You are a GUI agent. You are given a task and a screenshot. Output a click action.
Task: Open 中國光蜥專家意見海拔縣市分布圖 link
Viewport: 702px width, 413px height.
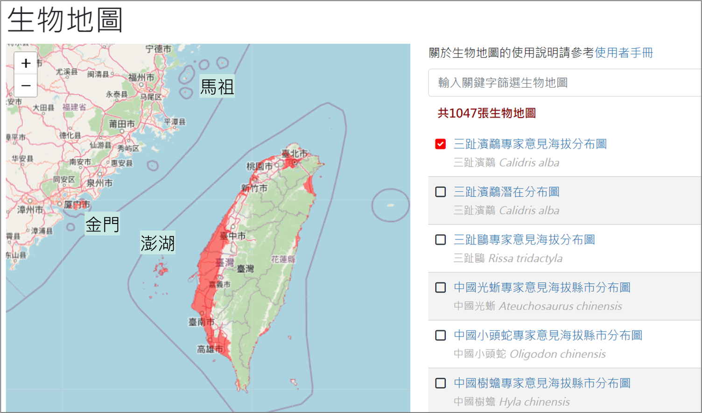pos(542,287)
